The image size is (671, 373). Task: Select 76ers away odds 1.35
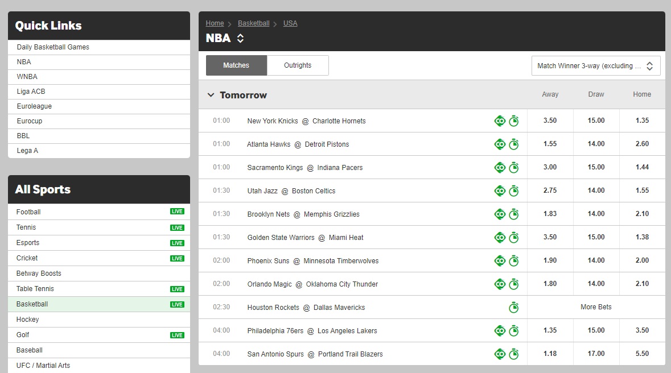pos(550,330)
